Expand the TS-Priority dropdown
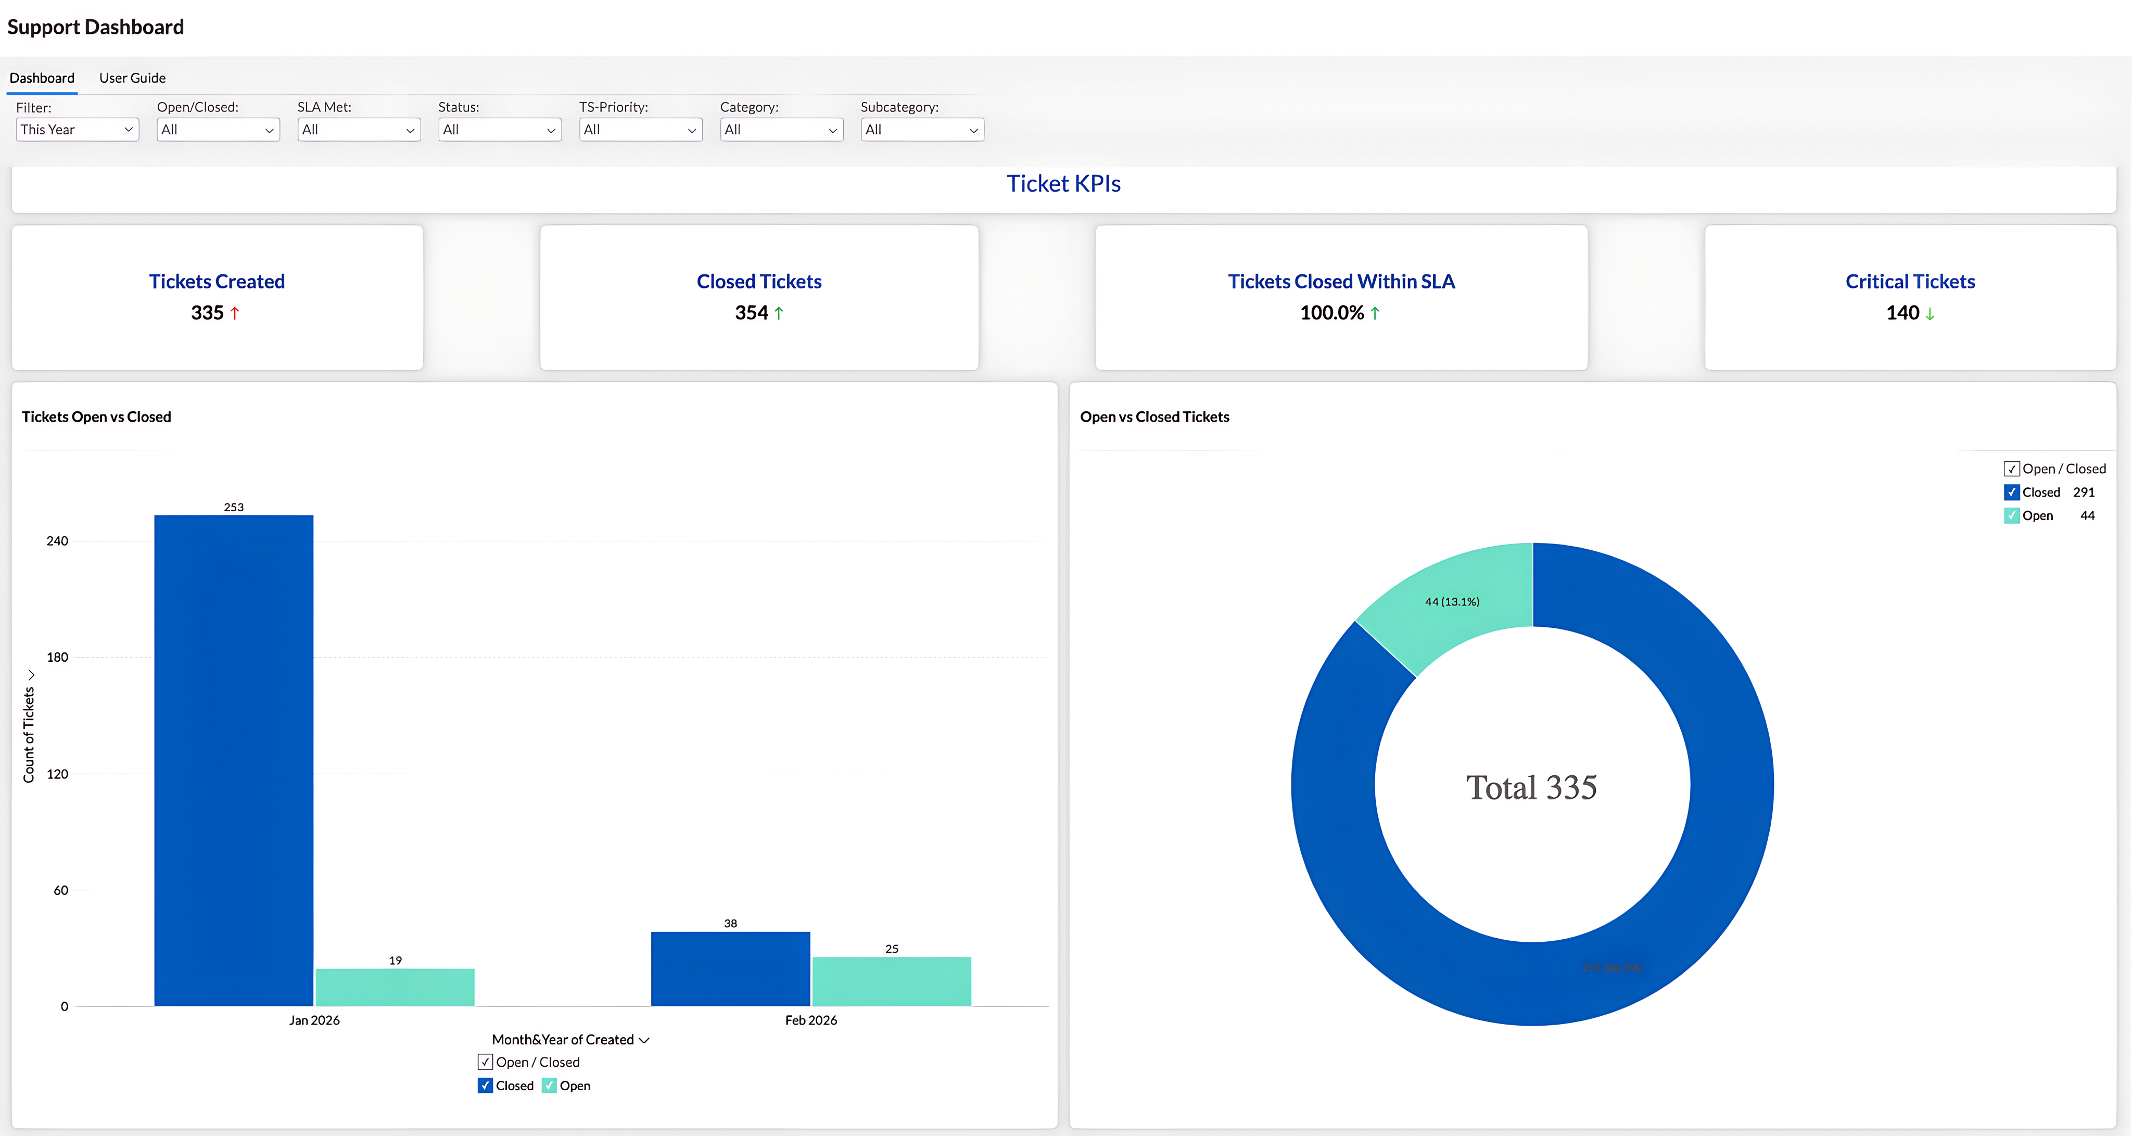This screenshot has height=1136, width=2132. point(640,129)
